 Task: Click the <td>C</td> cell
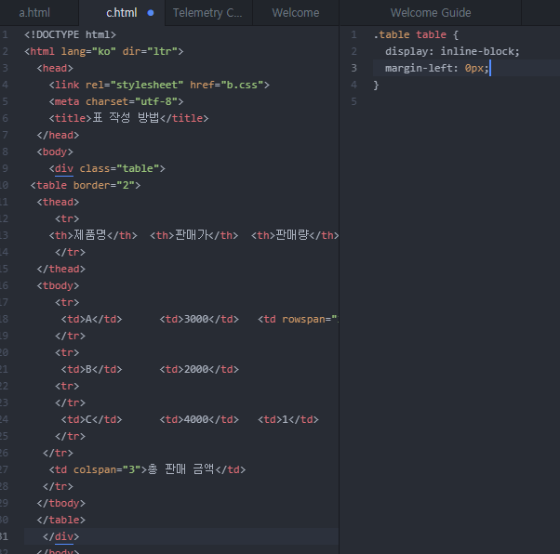pos(92,419)
